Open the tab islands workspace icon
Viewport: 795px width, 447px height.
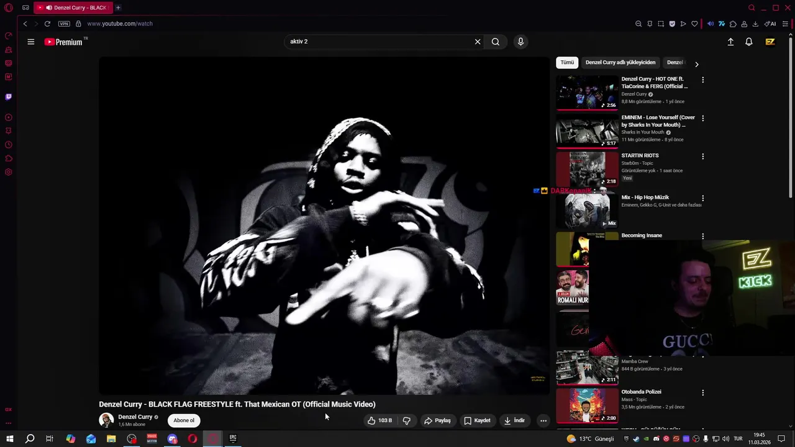[x=25, y=7]
